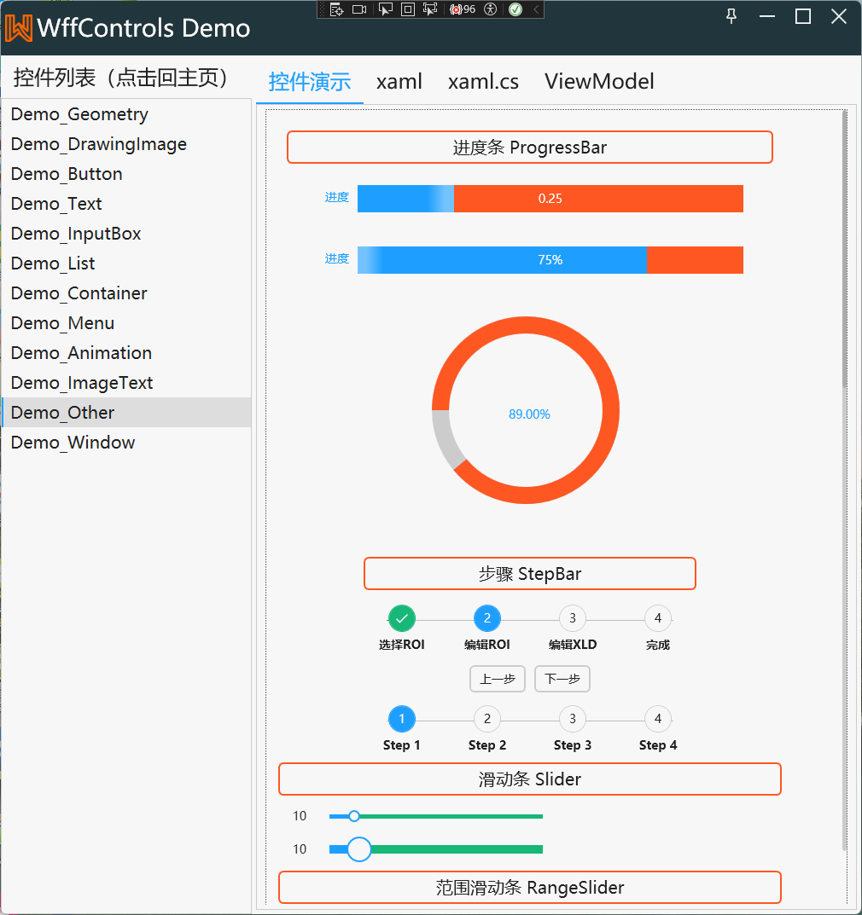Collapse the debug toolbar with the chevron arrow
Image resolution: width=862 pixels, height=915 pixels.
coord(536,9)
